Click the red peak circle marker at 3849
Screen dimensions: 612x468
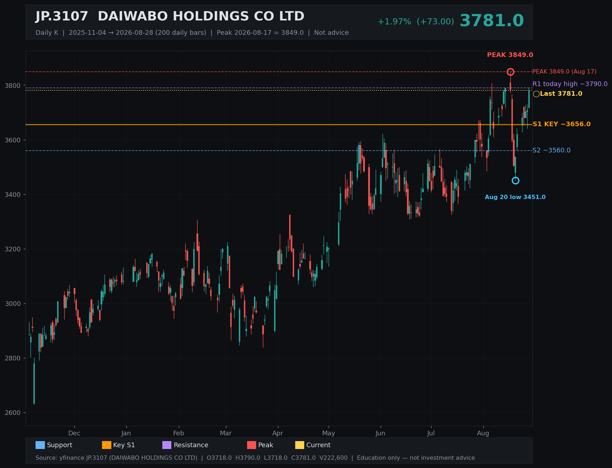click(x=510, y=72)
